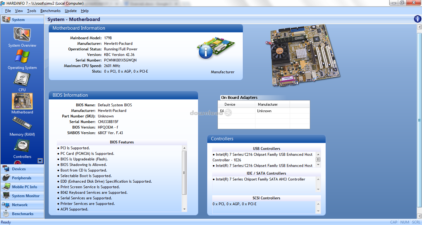422x225 pixels.
Task: Open the Help menu
Action: point(85,11)
